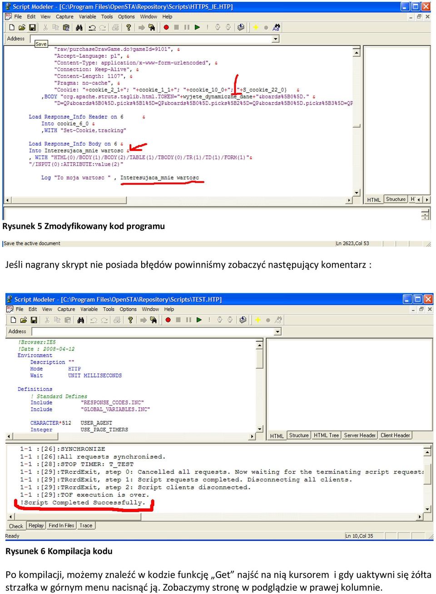Viewport: 436px width, 594px height.
Task: Click "Script Completed Successfully" output line
Action: click(83, 503)
